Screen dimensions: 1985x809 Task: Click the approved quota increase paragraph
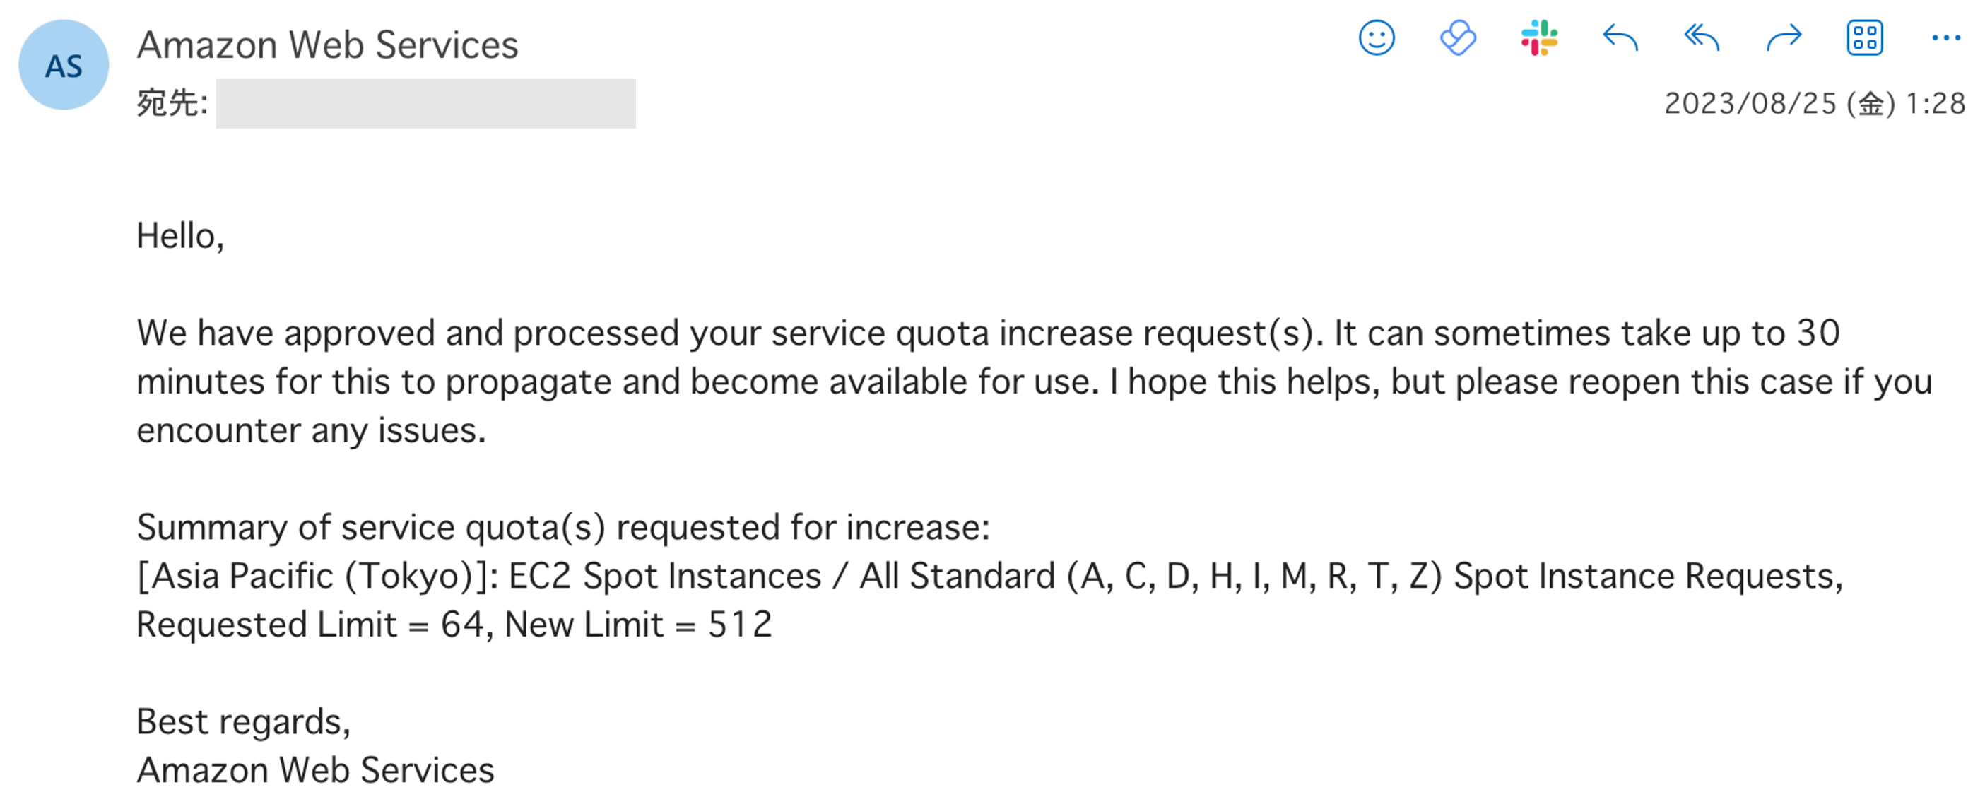tap(986, 382)
